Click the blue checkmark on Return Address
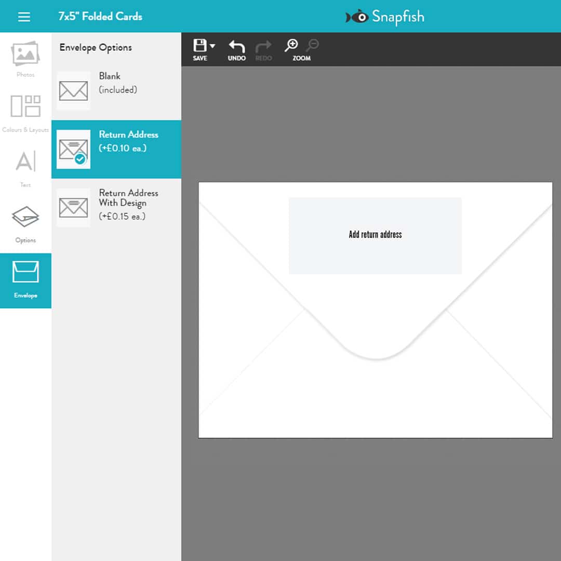The image size is (561, 561). pyautogui.click(x=79, y=158)
